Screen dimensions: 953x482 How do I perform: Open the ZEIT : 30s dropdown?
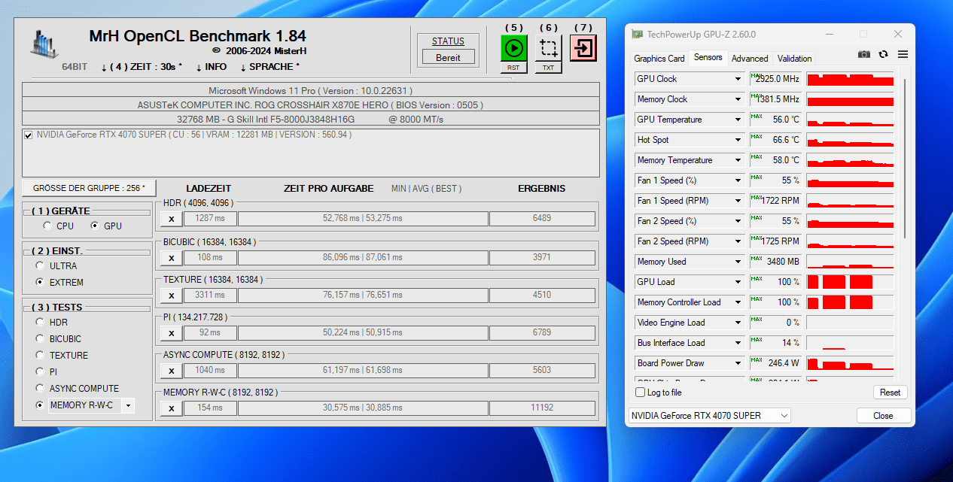click(x=142, y=67)
